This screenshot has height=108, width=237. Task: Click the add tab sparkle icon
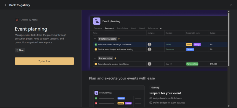coord(161,28)
